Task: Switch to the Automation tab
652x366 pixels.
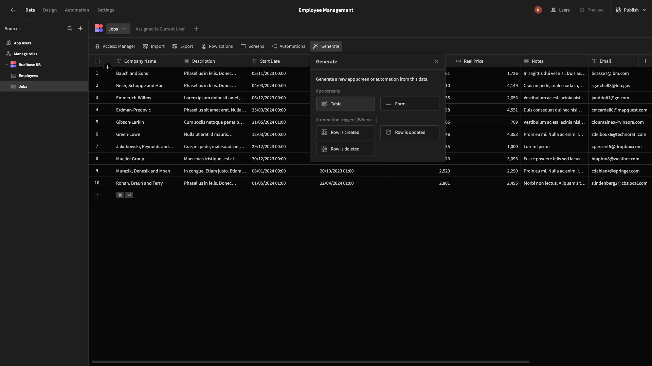Action: coord(77,10)
